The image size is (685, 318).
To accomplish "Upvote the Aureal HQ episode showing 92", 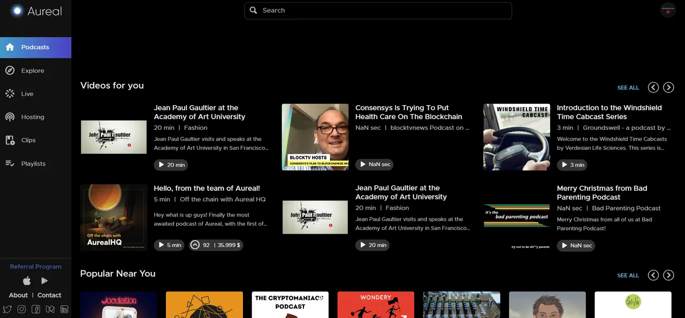I will pyautogui.click(x=195, y=245).
